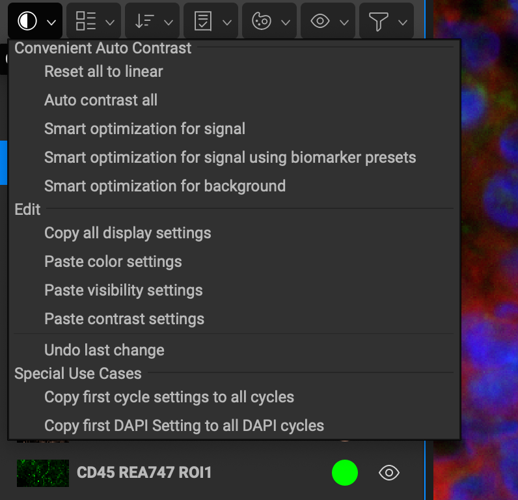The height and width of the screenshot is (500, 518).
Task: Expand the checklist dropdown arrow
Action: 227,23
